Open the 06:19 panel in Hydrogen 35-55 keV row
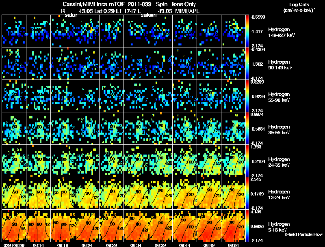 (x=63, y=129)
